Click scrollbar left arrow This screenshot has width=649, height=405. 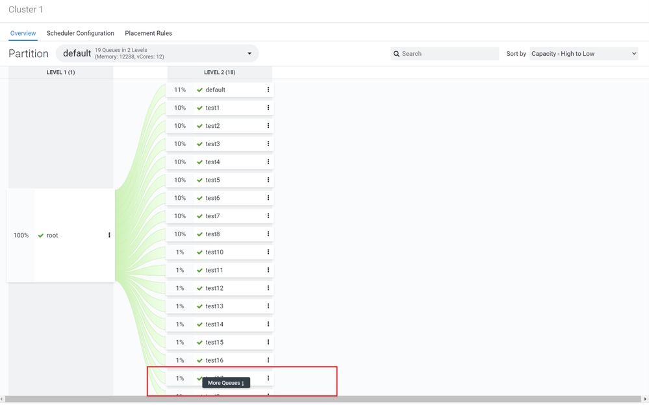pyautogui.click(x=2, y=399)
